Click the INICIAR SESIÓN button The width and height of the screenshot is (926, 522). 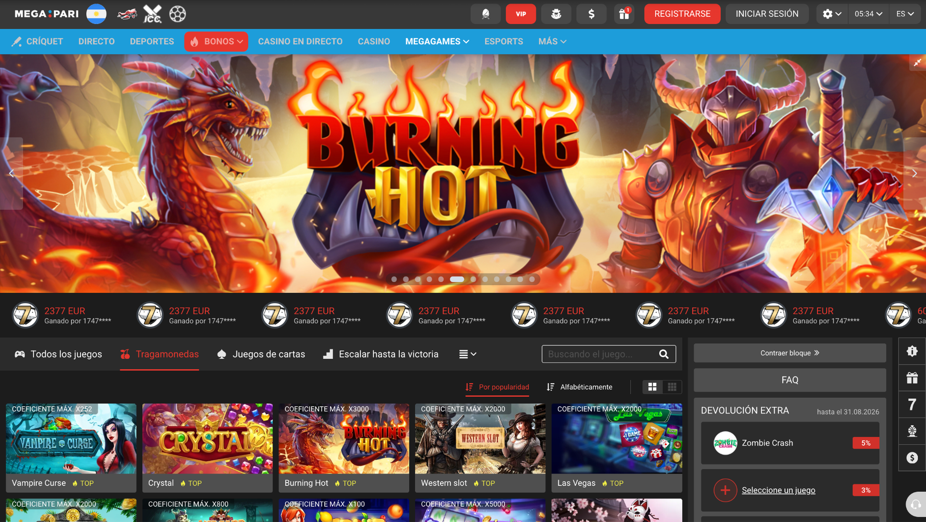pyautogui.click(x=767, y=14)
